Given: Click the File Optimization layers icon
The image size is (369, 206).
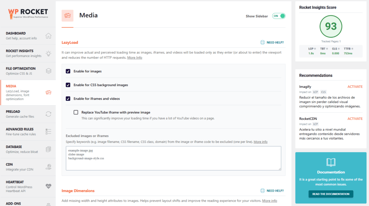Looking at the screenshot, I should 49,71.
